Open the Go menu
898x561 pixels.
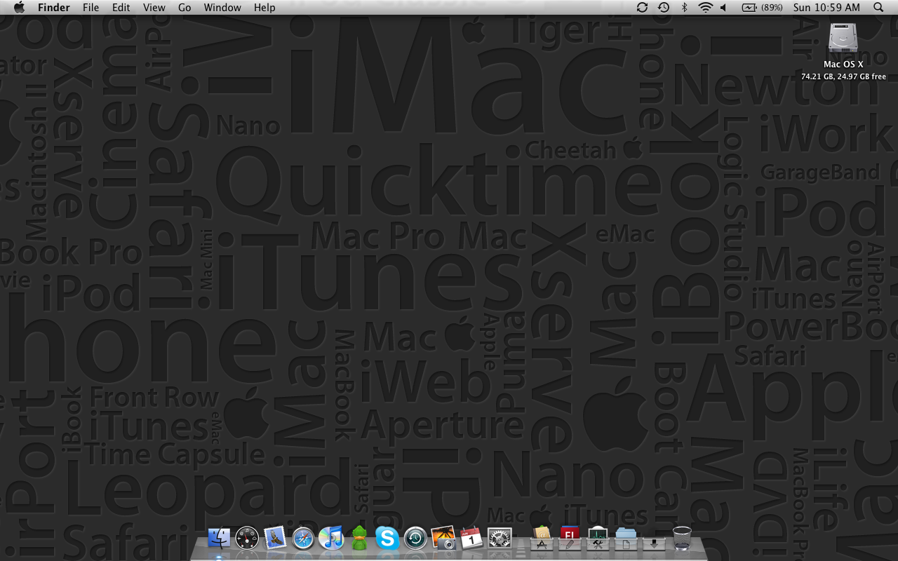point(185,8)
